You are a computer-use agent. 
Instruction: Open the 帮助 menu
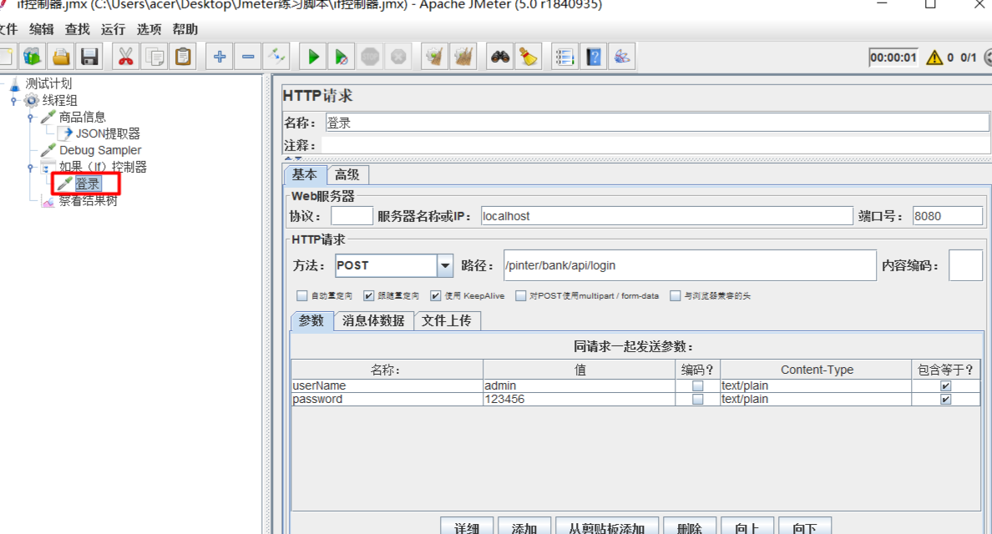click(185, 29)
